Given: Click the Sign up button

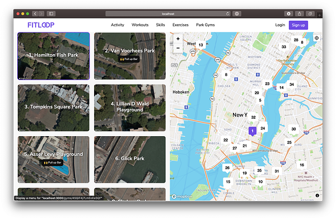Looking at the screenshot, I should click(298, 25).
